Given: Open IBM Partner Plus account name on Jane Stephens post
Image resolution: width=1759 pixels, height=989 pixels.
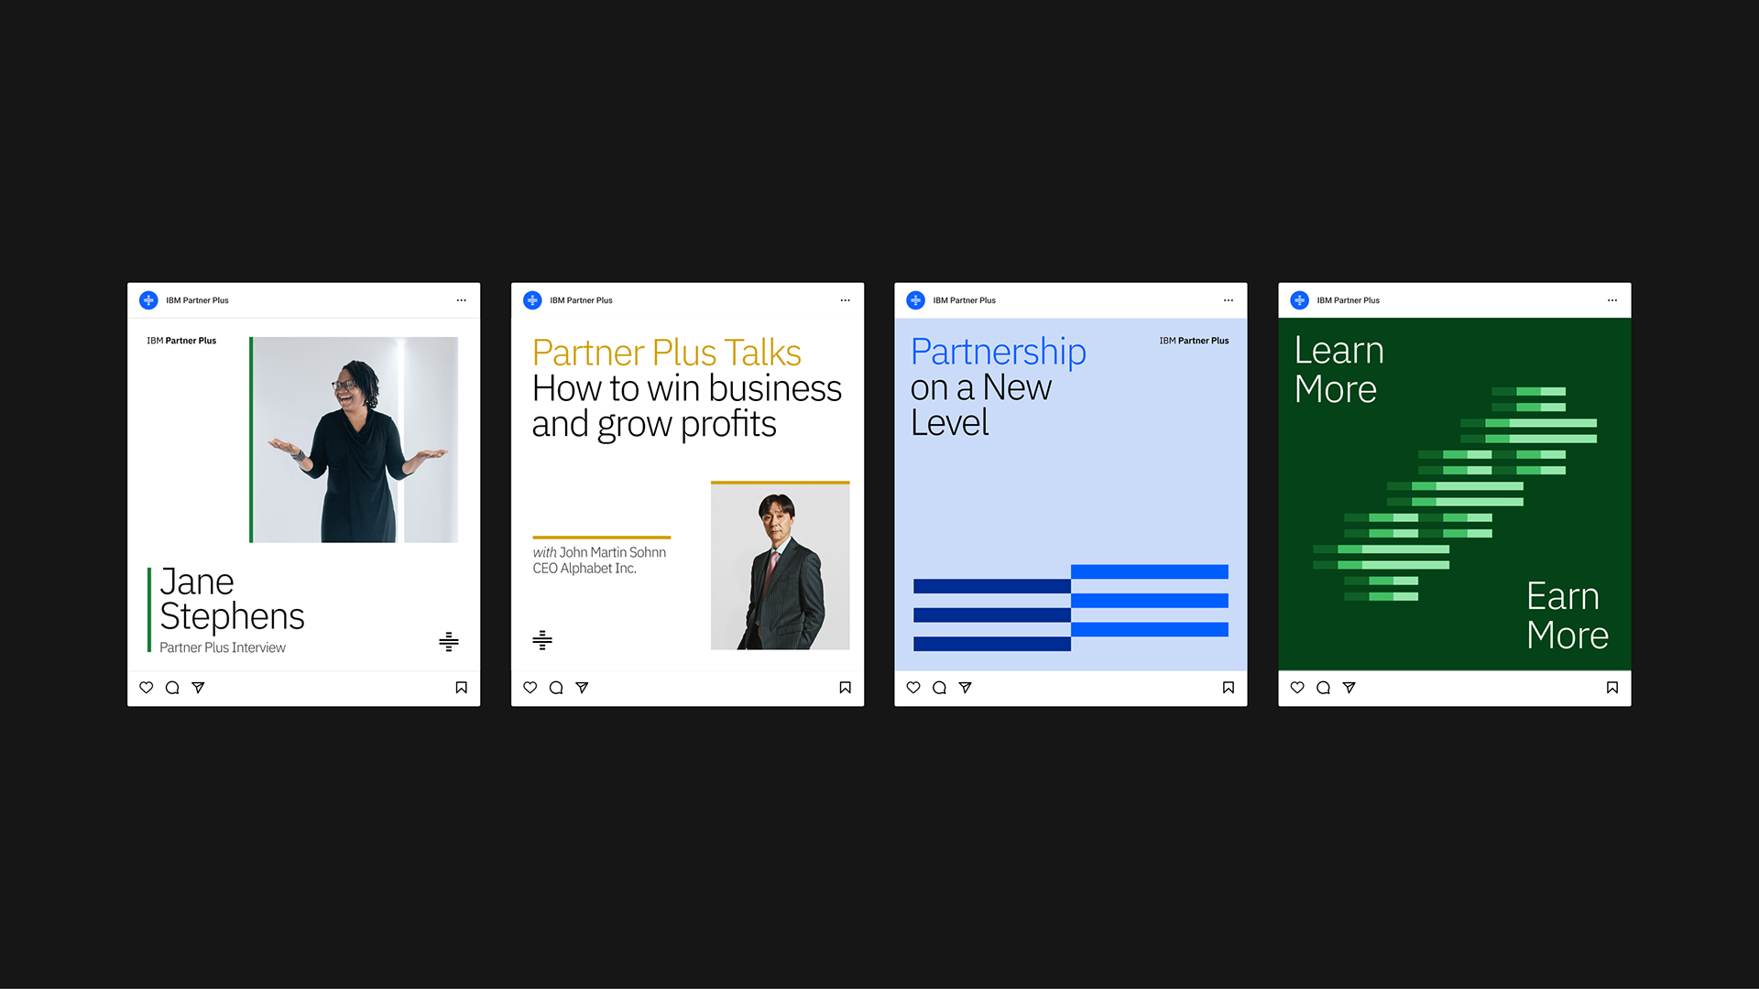Looking at the screenshot, I should pos(197,300).
